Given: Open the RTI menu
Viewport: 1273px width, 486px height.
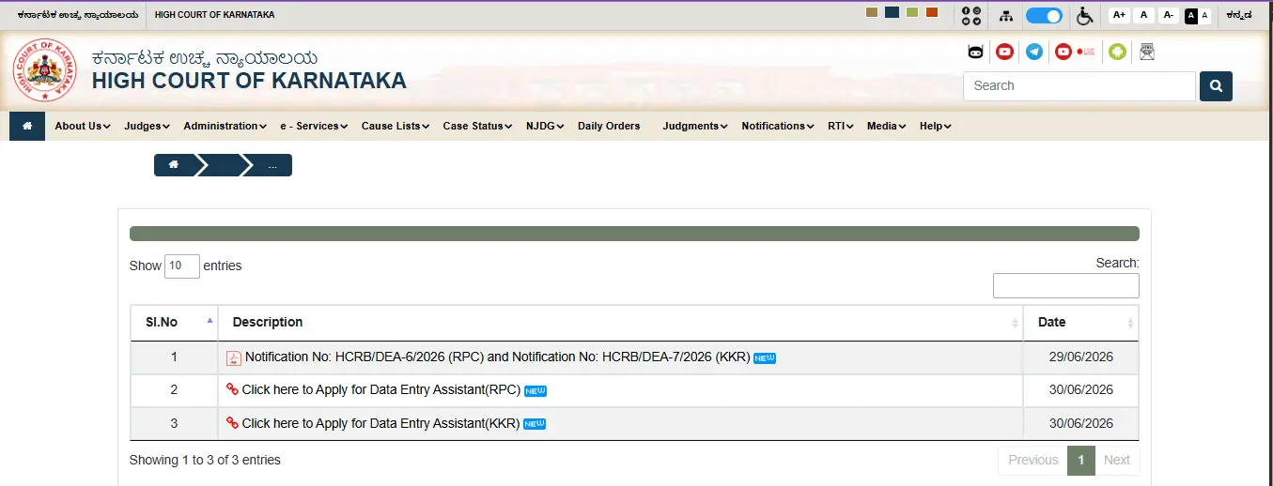Looking at the screenshot, I should 840,126.
